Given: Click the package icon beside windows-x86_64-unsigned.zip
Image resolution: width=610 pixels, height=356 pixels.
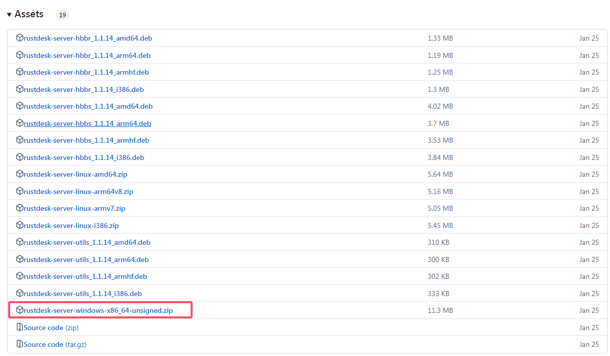Looking at the screenshot, I should 20,310.
